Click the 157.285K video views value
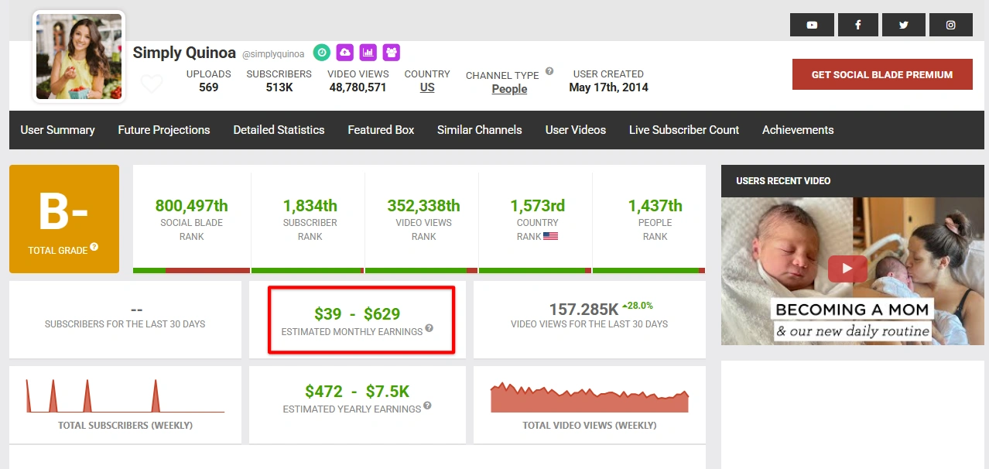Screen dimensions: 989x469 583,310
